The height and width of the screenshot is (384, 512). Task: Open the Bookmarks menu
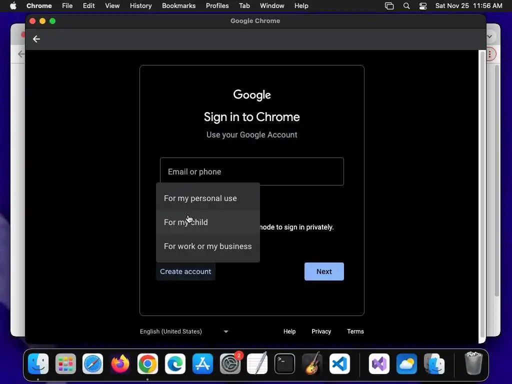(179, 6)
